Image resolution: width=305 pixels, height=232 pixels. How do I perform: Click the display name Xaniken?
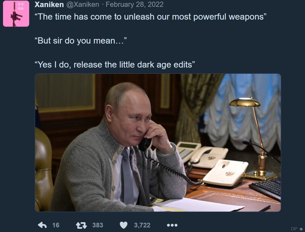pyautogui.click(x=49, y=4)
